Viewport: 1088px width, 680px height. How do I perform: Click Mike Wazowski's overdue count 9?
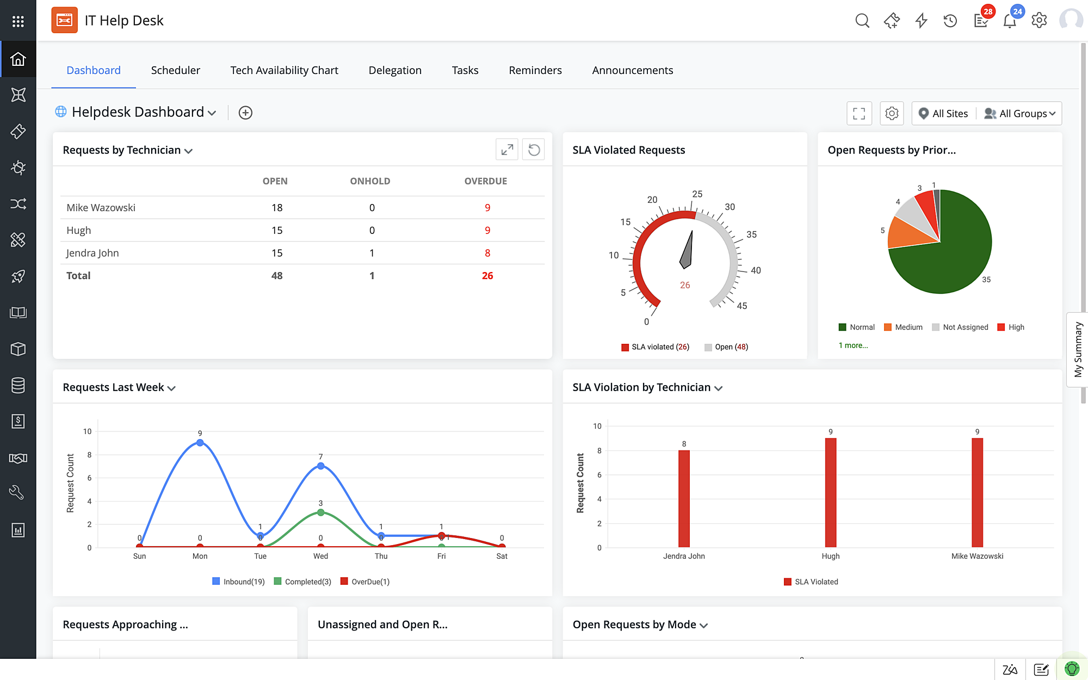click(487, 207)
